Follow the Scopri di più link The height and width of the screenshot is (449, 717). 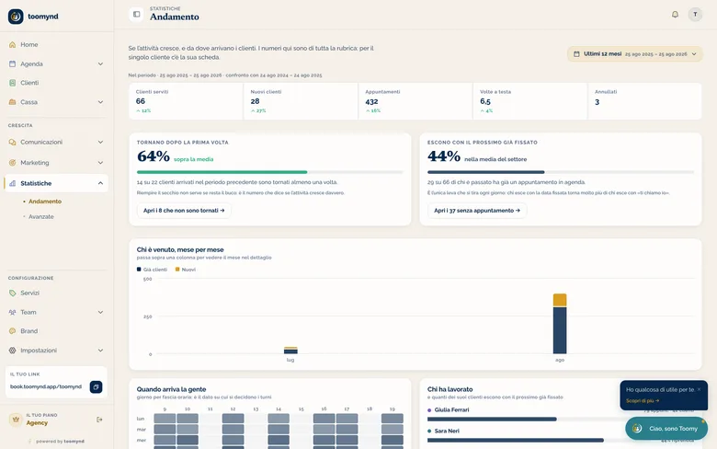click(x=643, y=400)
